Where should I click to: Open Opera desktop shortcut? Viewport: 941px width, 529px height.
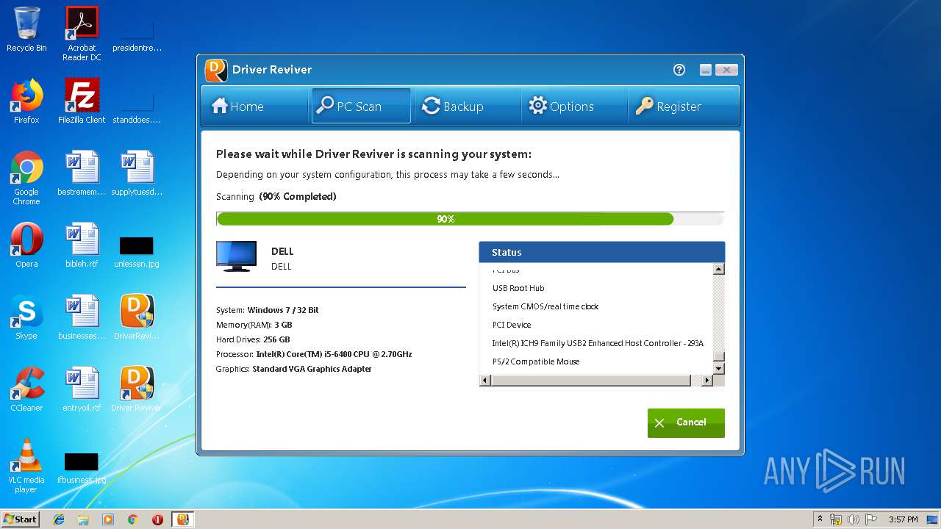click(26, 245)
